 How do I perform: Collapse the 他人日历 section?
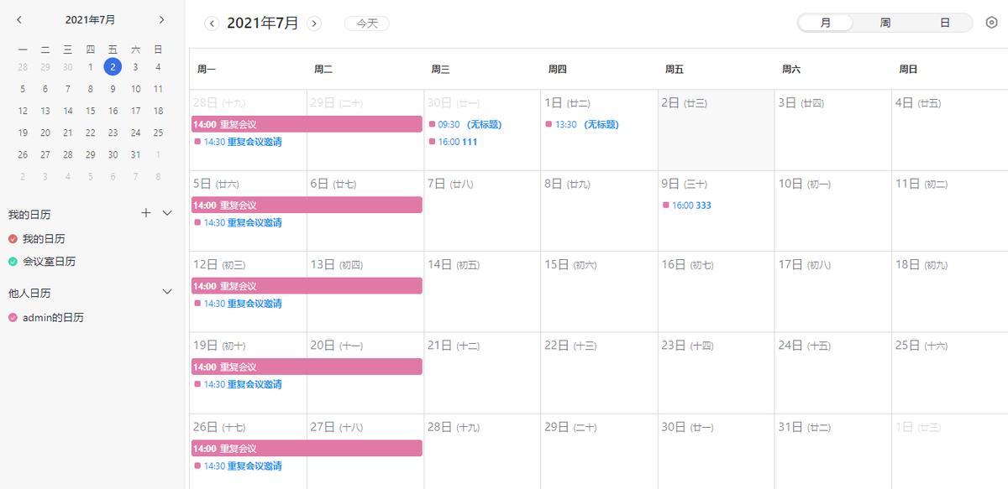click(x=167, y=292)
